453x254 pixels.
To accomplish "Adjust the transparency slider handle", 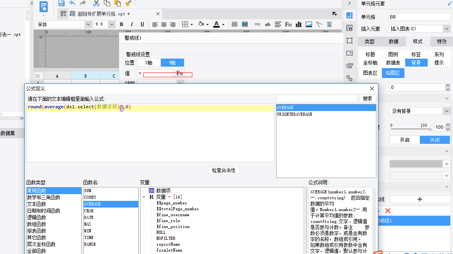I will (430, 129).
